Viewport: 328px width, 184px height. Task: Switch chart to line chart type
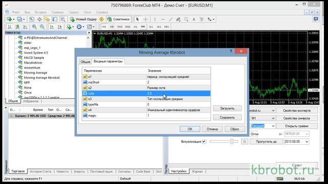[x=25, y=27]
